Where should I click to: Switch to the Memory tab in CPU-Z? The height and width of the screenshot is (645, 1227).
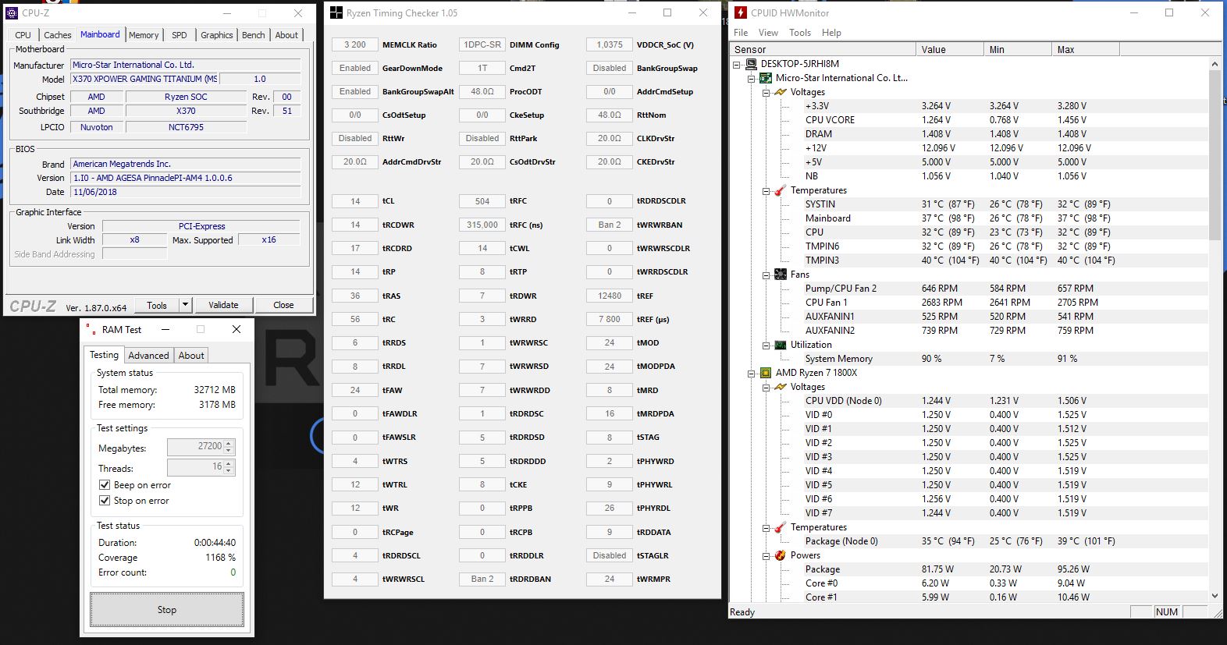144,35
